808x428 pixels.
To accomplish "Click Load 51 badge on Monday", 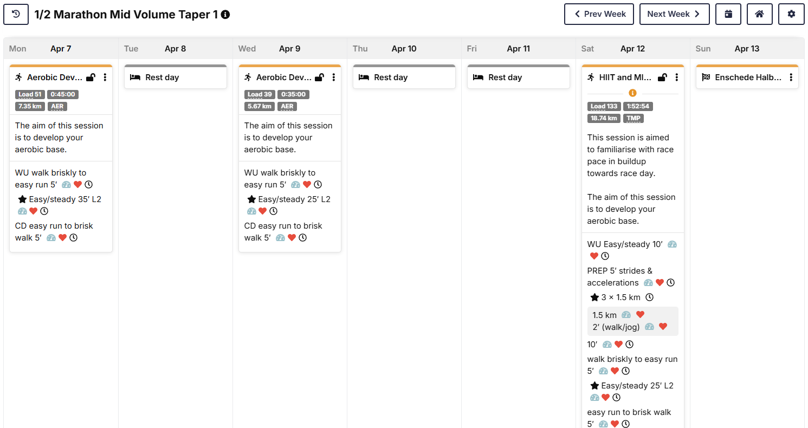I will 30,94.
